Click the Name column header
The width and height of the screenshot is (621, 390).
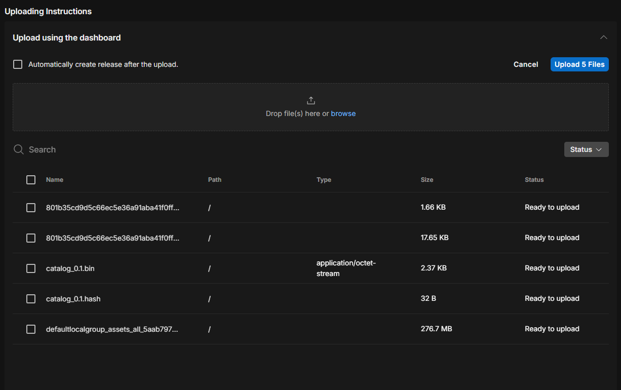(x=55, y=180)
